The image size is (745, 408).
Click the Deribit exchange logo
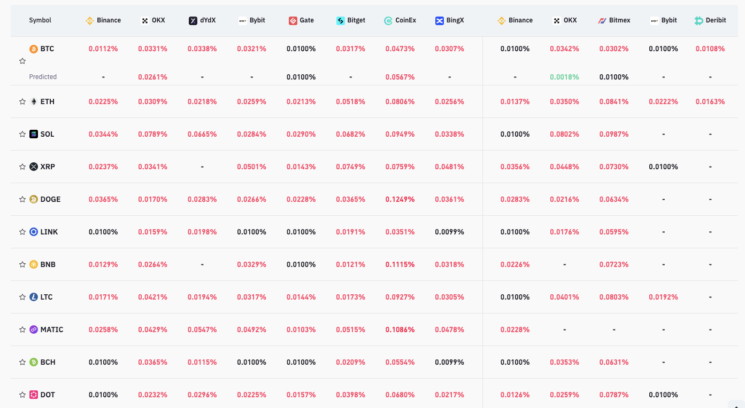698,20
